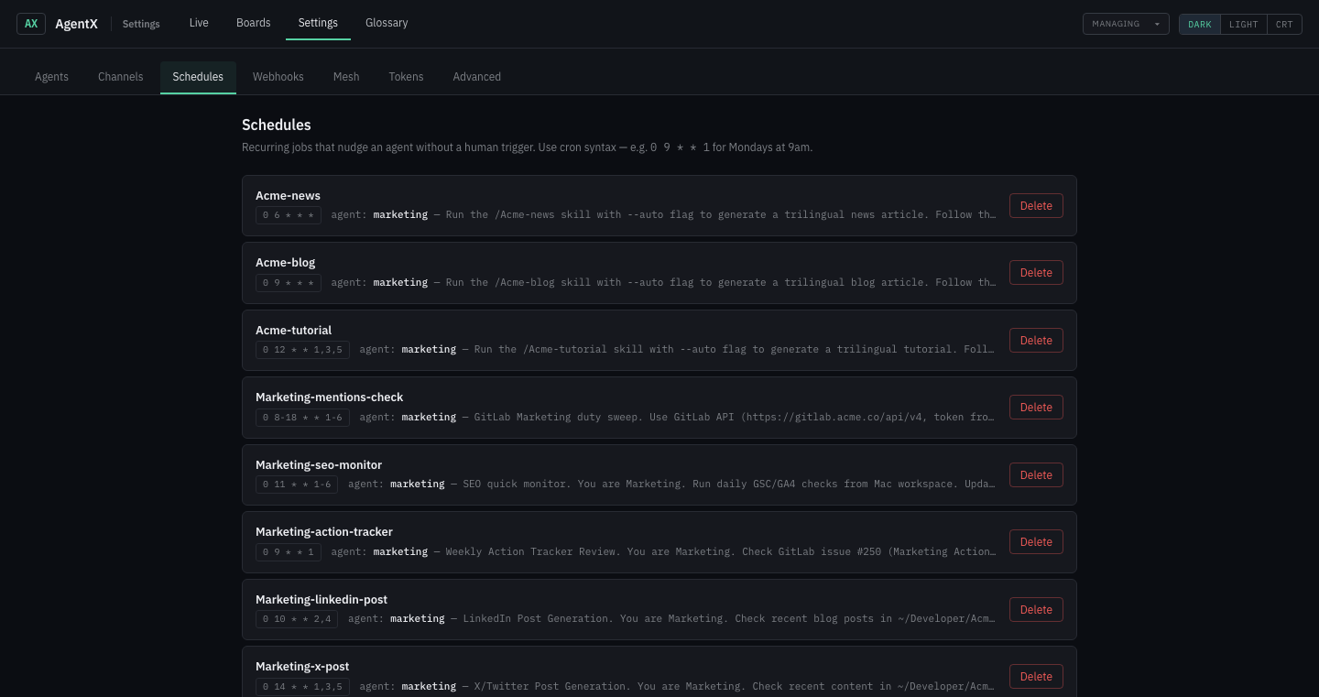
Task: Click the Acme-blog schedule title
Action: (x=285, y=263)
